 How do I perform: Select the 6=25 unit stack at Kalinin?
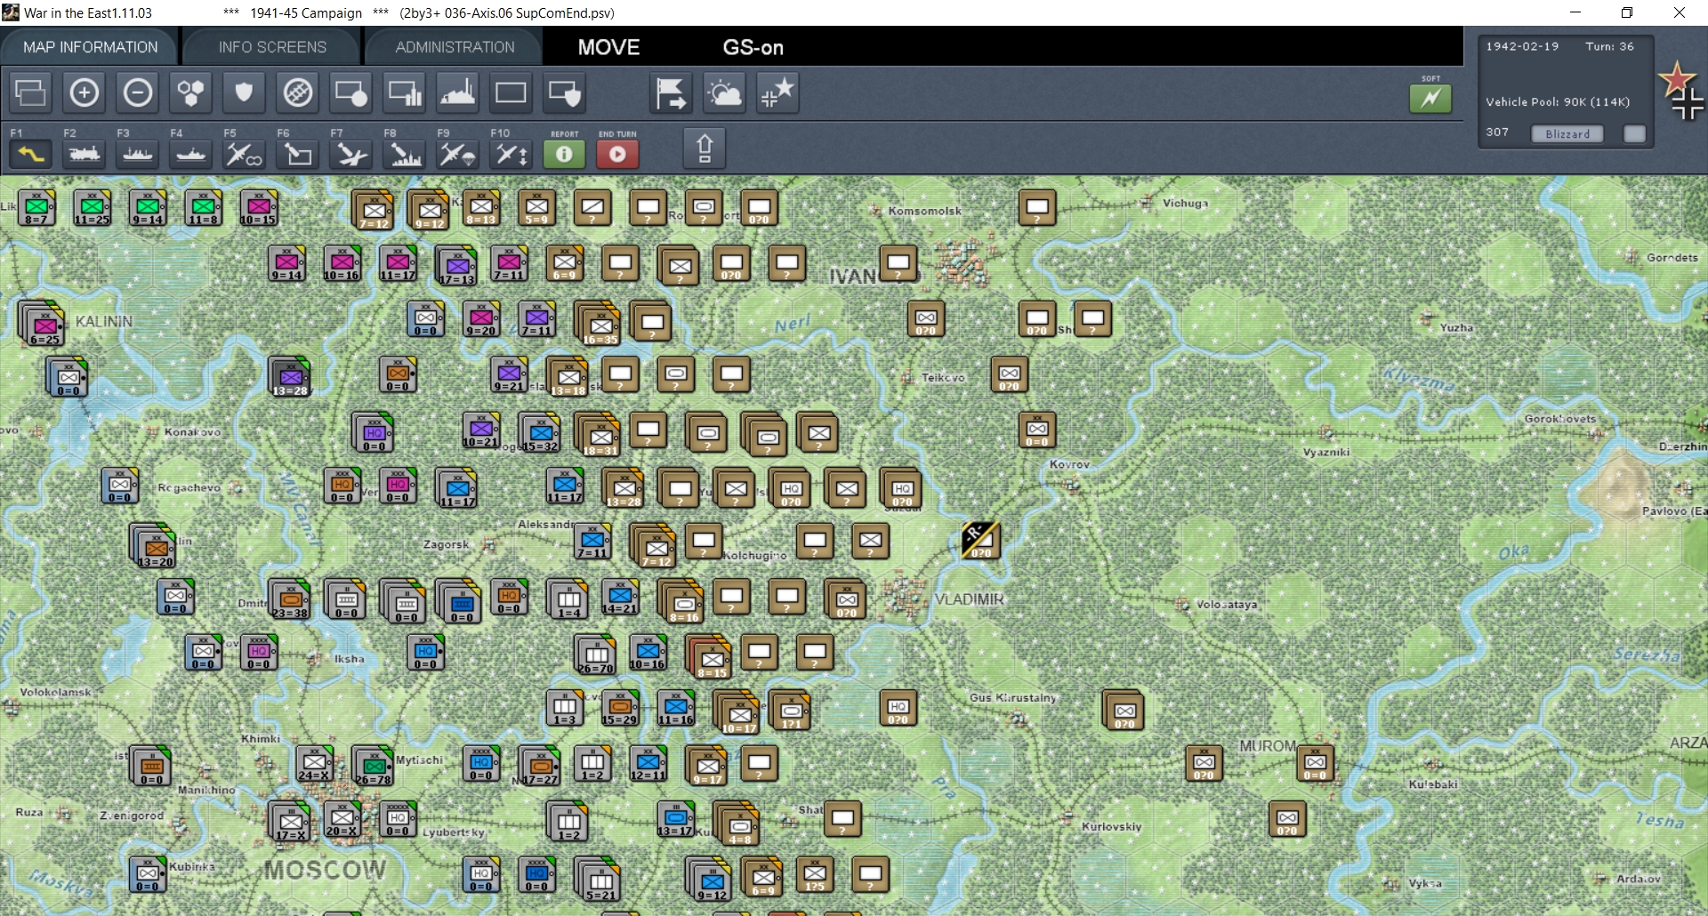click(43, 325)
